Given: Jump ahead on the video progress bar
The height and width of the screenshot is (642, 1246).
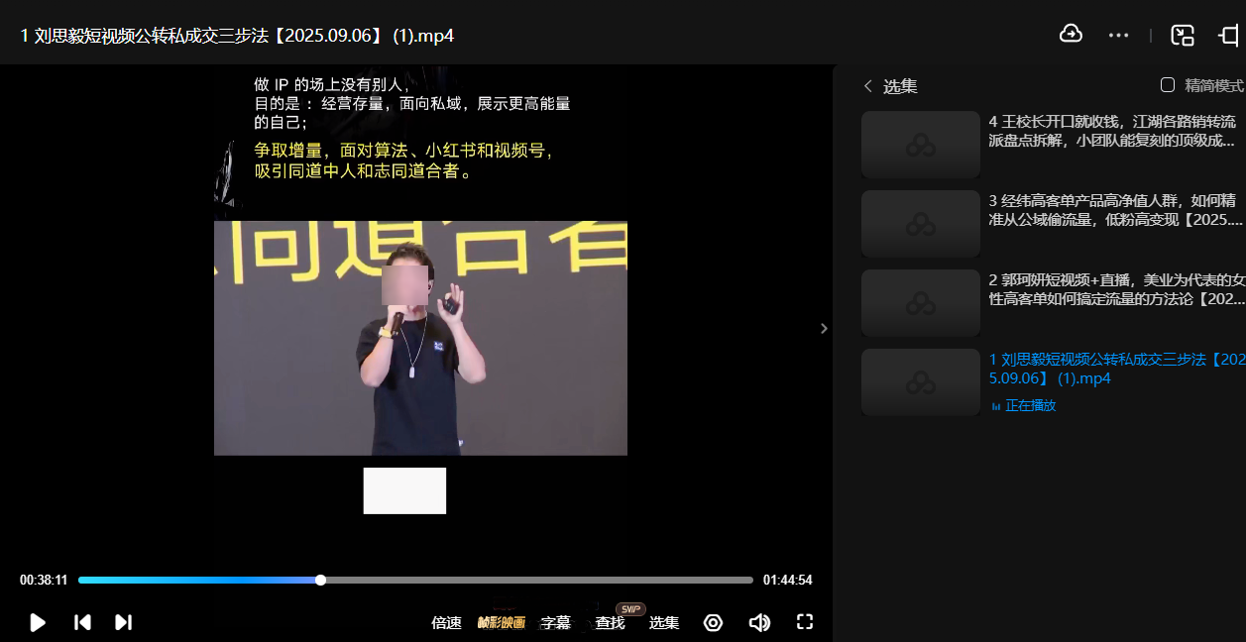Looking at the screenshot, I should [545, 580].
